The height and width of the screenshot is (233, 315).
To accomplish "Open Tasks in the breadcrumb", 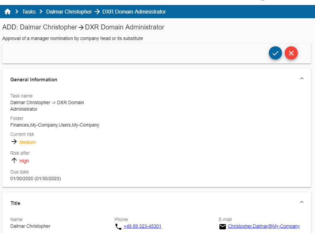I will (x=29, y=12).
